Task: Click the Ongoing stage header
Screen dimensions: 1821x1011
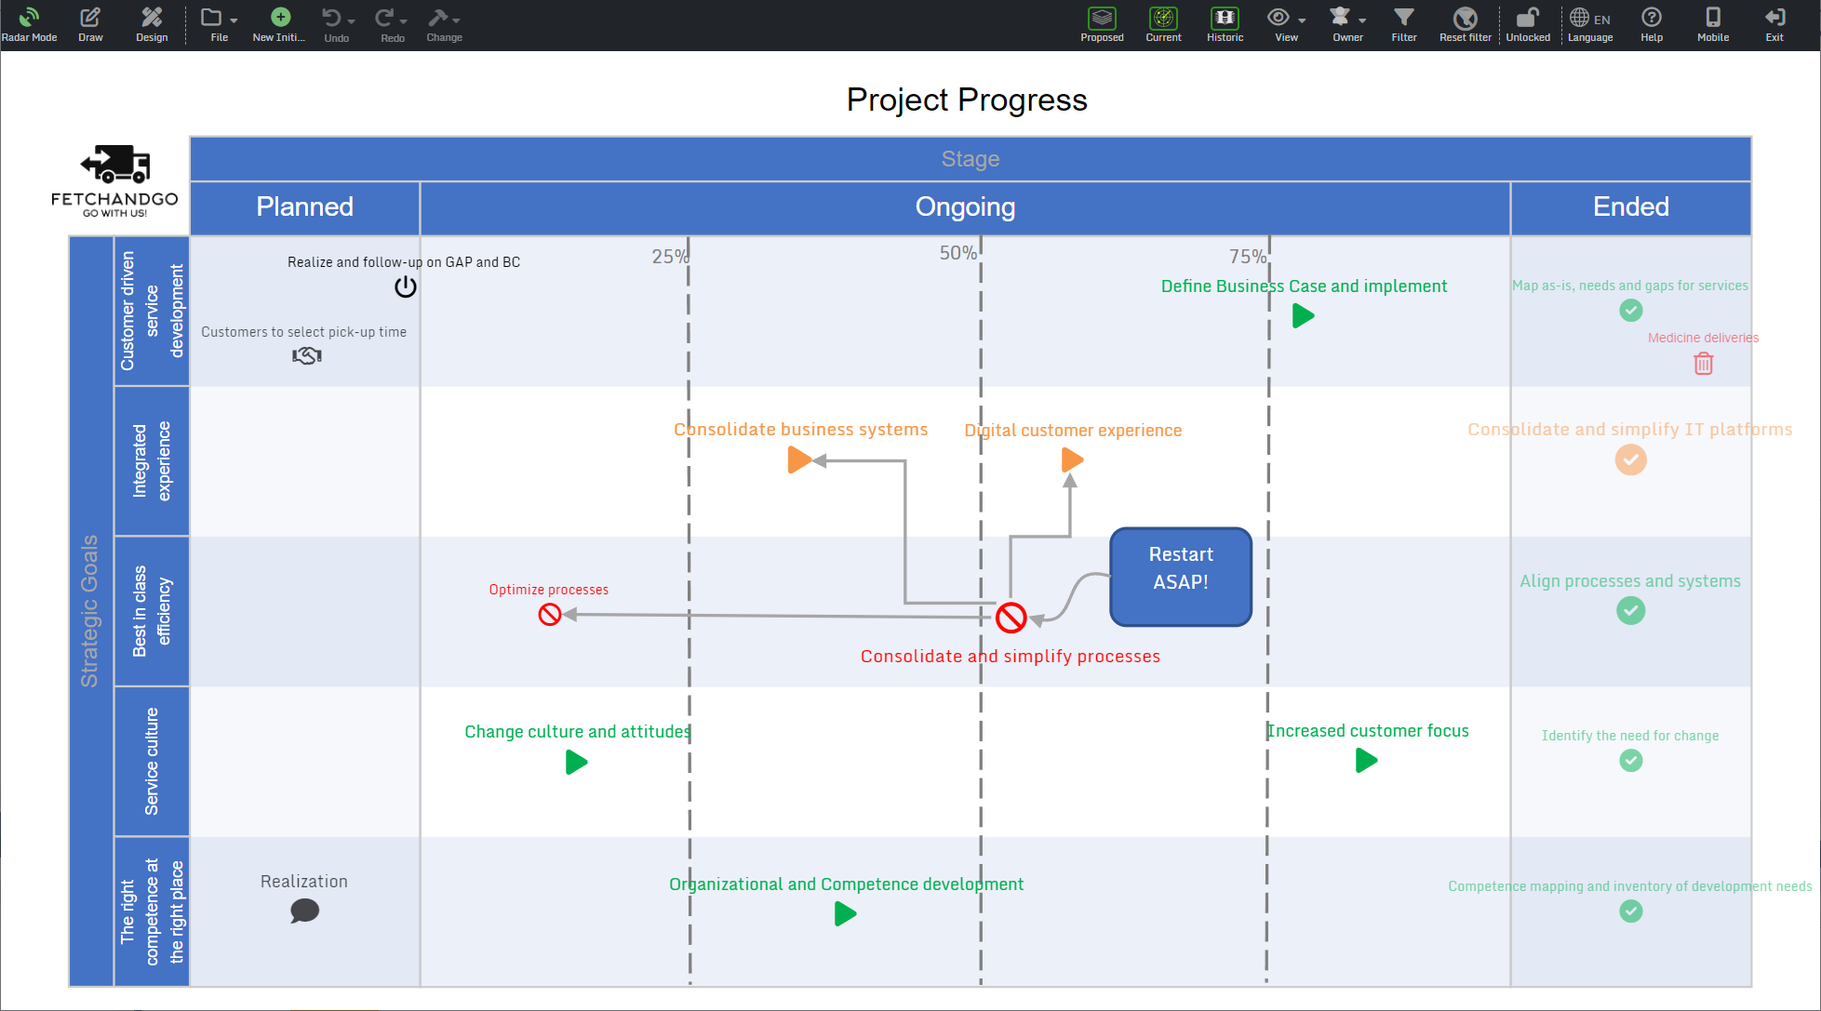Action: point(965,207)
